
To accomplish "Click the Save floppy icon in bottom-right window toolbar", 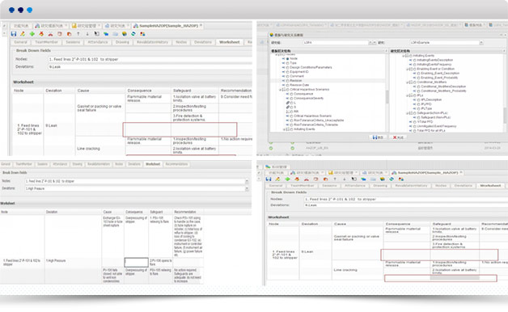I will [269, 179].
